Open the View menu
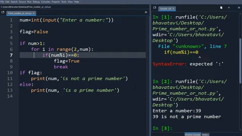The image size is (242, 136). pyautogui.click(x=70, y=2)
